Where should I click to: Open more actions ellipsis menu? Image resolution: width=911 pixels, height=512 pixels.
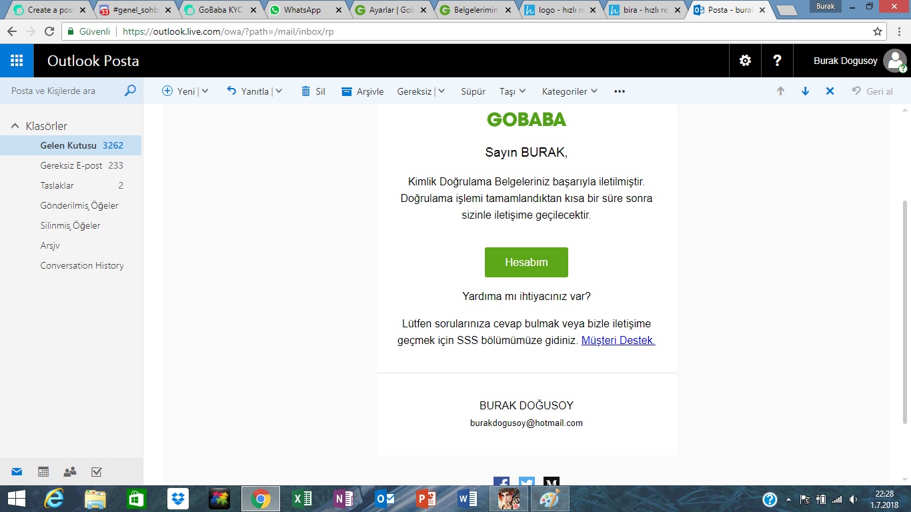620,91
